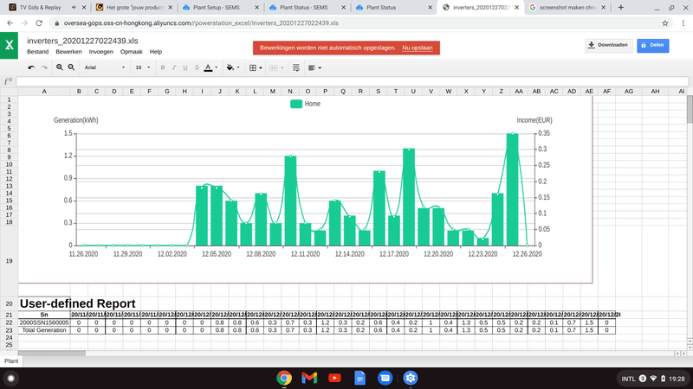Image resolution: width=693 pixels, height=389 pixels.
Task: Click the file name inverters_20201227022439.xls
Action: pos(82,41)
